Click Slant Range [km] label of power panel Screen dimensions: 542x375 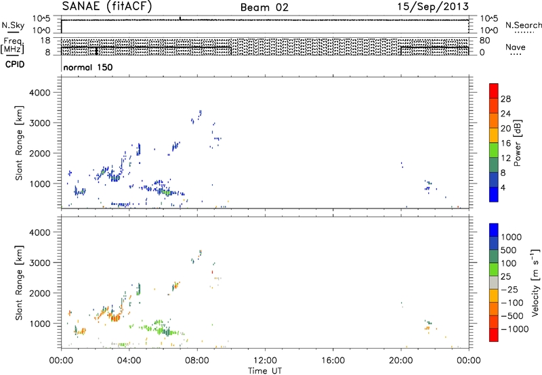tap(19, 143)
